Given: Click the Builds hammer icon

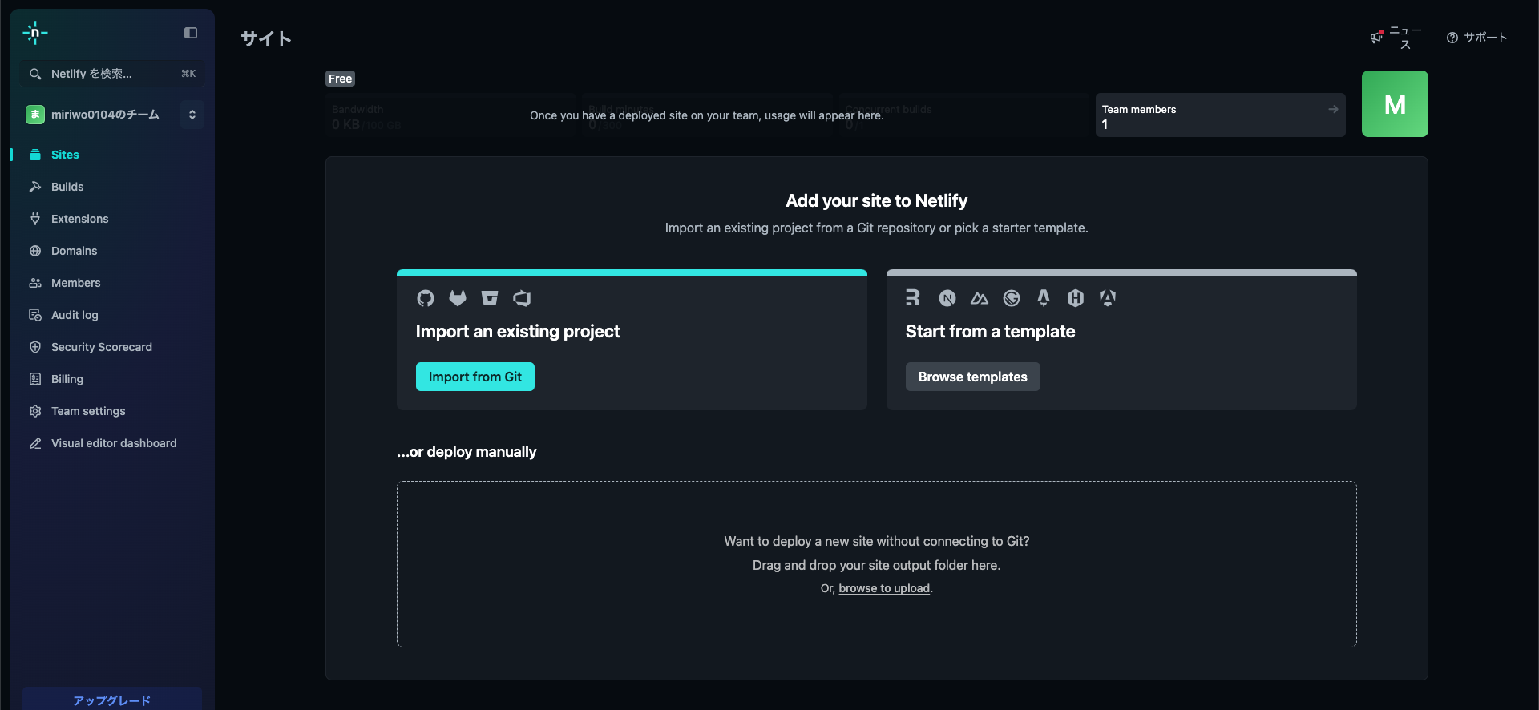Looking at the screenshot, I should [35, 187].
